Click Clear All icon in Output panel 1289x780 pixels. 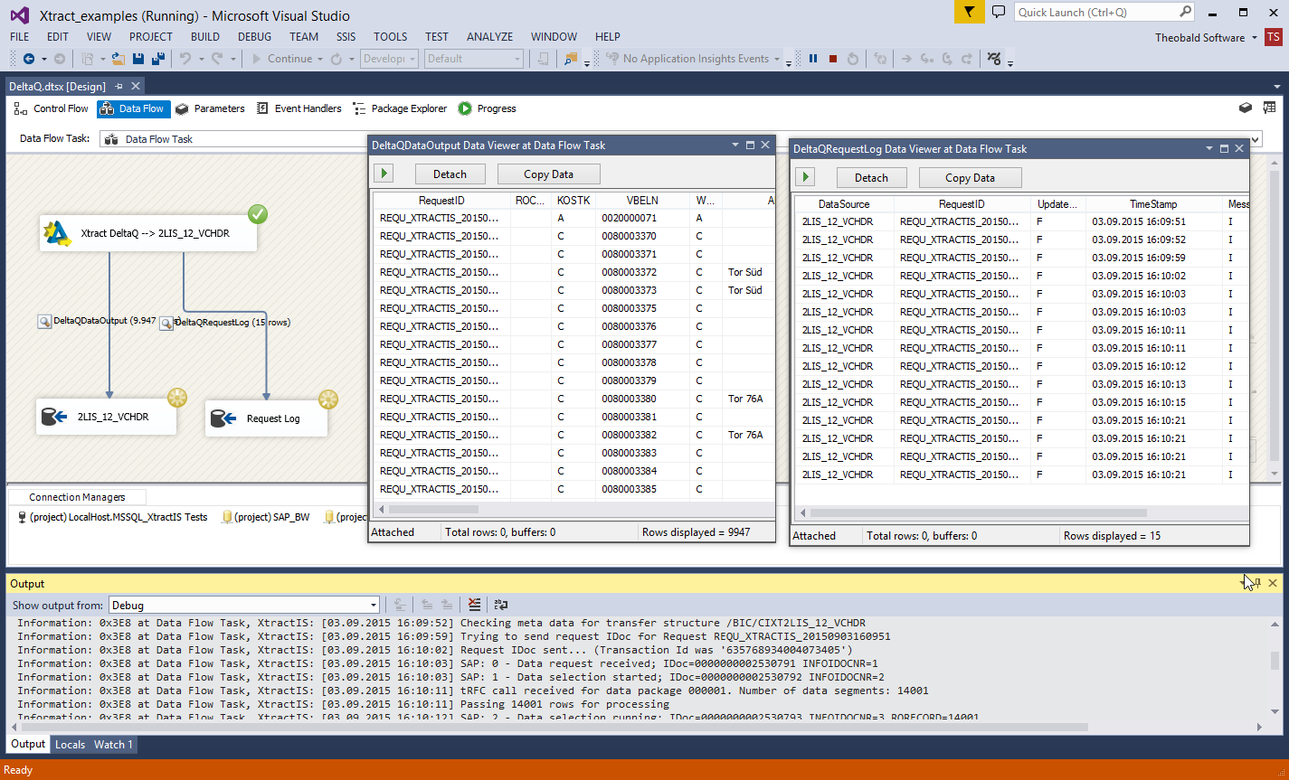click(475, 605)
